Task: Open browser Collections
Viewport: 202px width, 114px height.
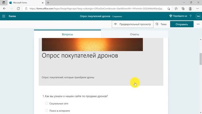Action: [x=183, y=9]
